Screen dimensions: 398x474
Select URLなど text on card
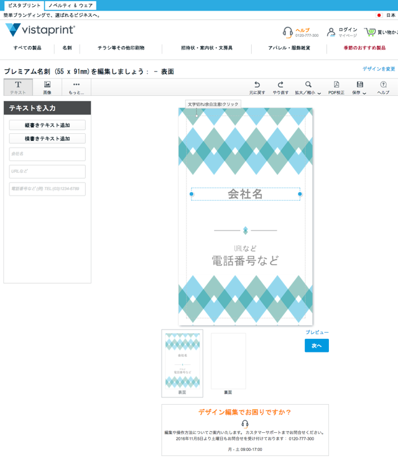point(245,249)
